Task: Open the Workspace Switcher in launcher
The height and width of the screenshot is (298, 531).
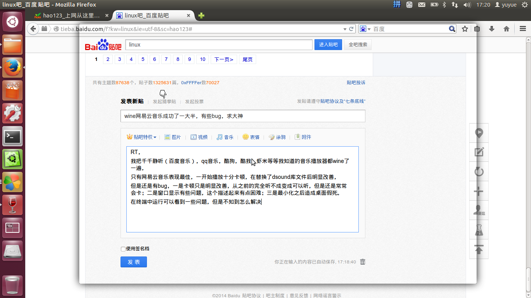Action: tap(12, 228)
